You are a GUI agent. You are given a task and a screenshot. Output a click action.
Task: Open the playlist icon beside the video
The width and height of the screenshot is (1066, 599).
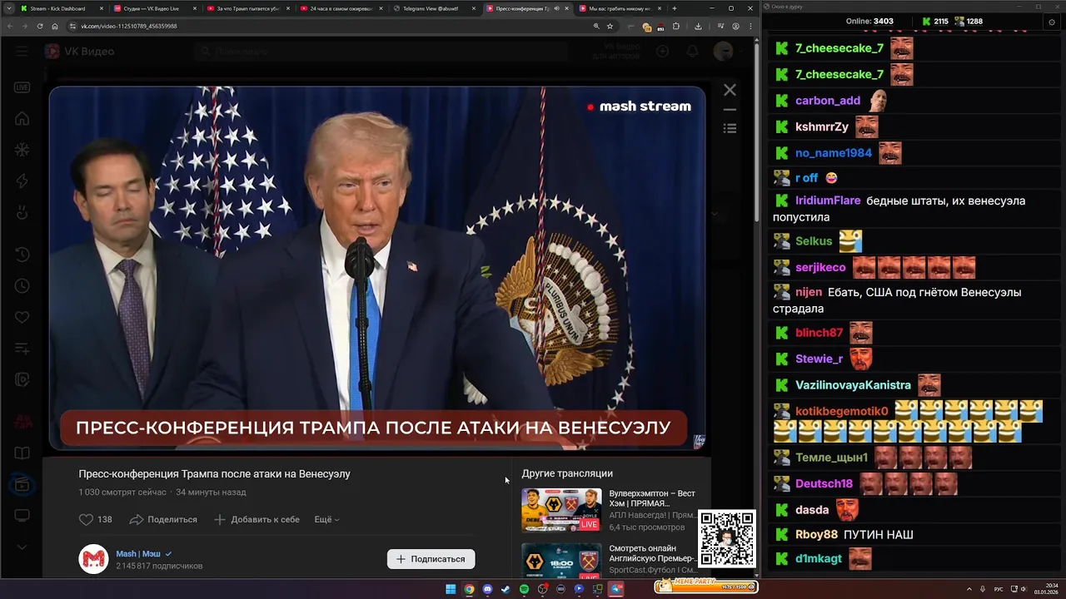click(730, 128)
